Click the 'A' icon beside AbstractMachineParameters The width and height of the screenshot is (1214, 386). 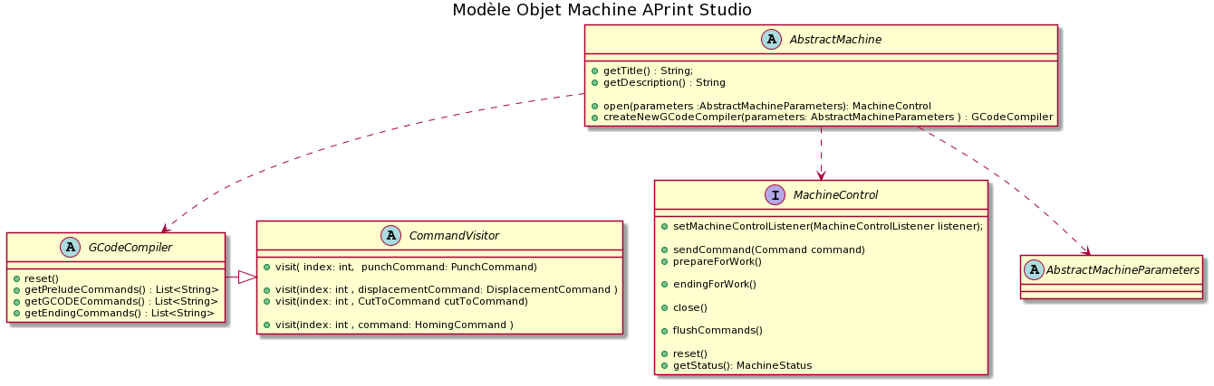1033,269
